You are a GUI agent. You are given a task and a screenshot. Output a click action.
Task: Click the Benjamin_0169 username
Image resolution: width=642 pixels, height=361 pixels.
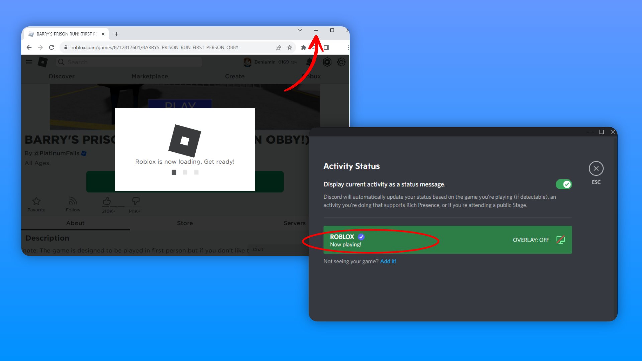click(272, 62)
